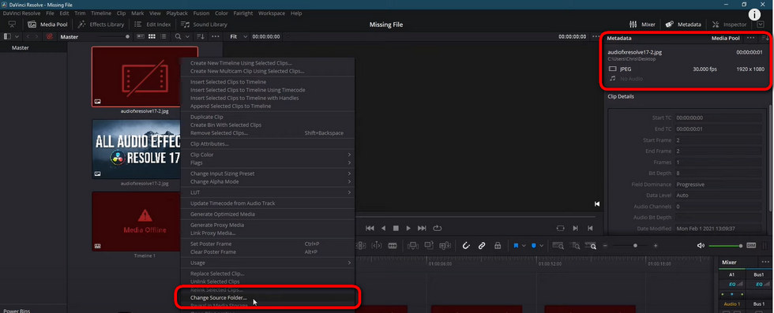Viewport: 774px width, 313px height.
Task: Open the Workspace menu
Action: 272,13
